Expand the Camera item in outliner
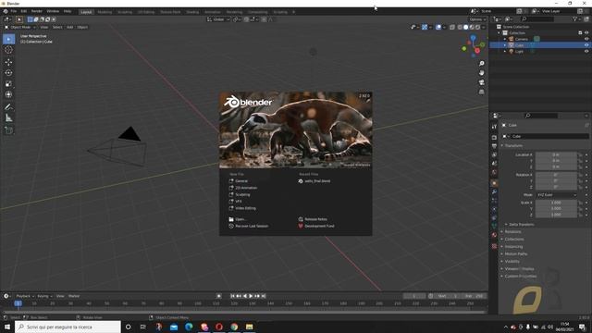Viewport: 592px width, 333px height. (505, 39)
